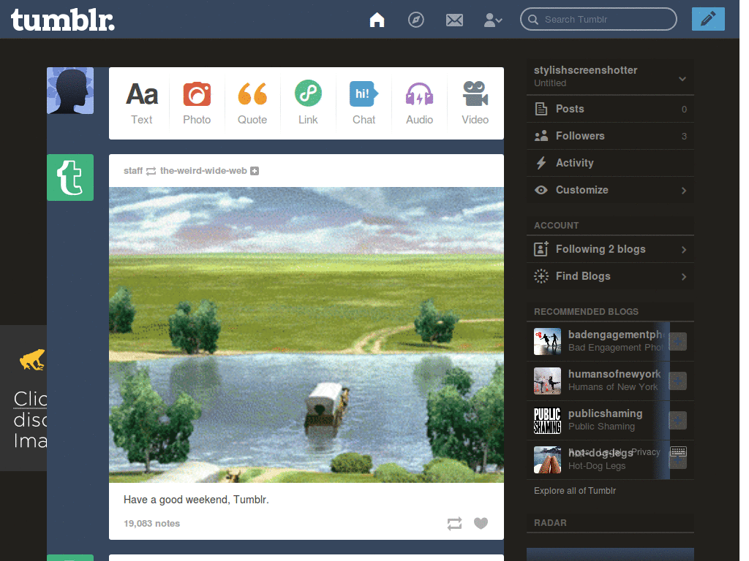This screenshot has width=749, height=561.
Task: Open Activity in sidebar
Action: click(x=610, y=163)
